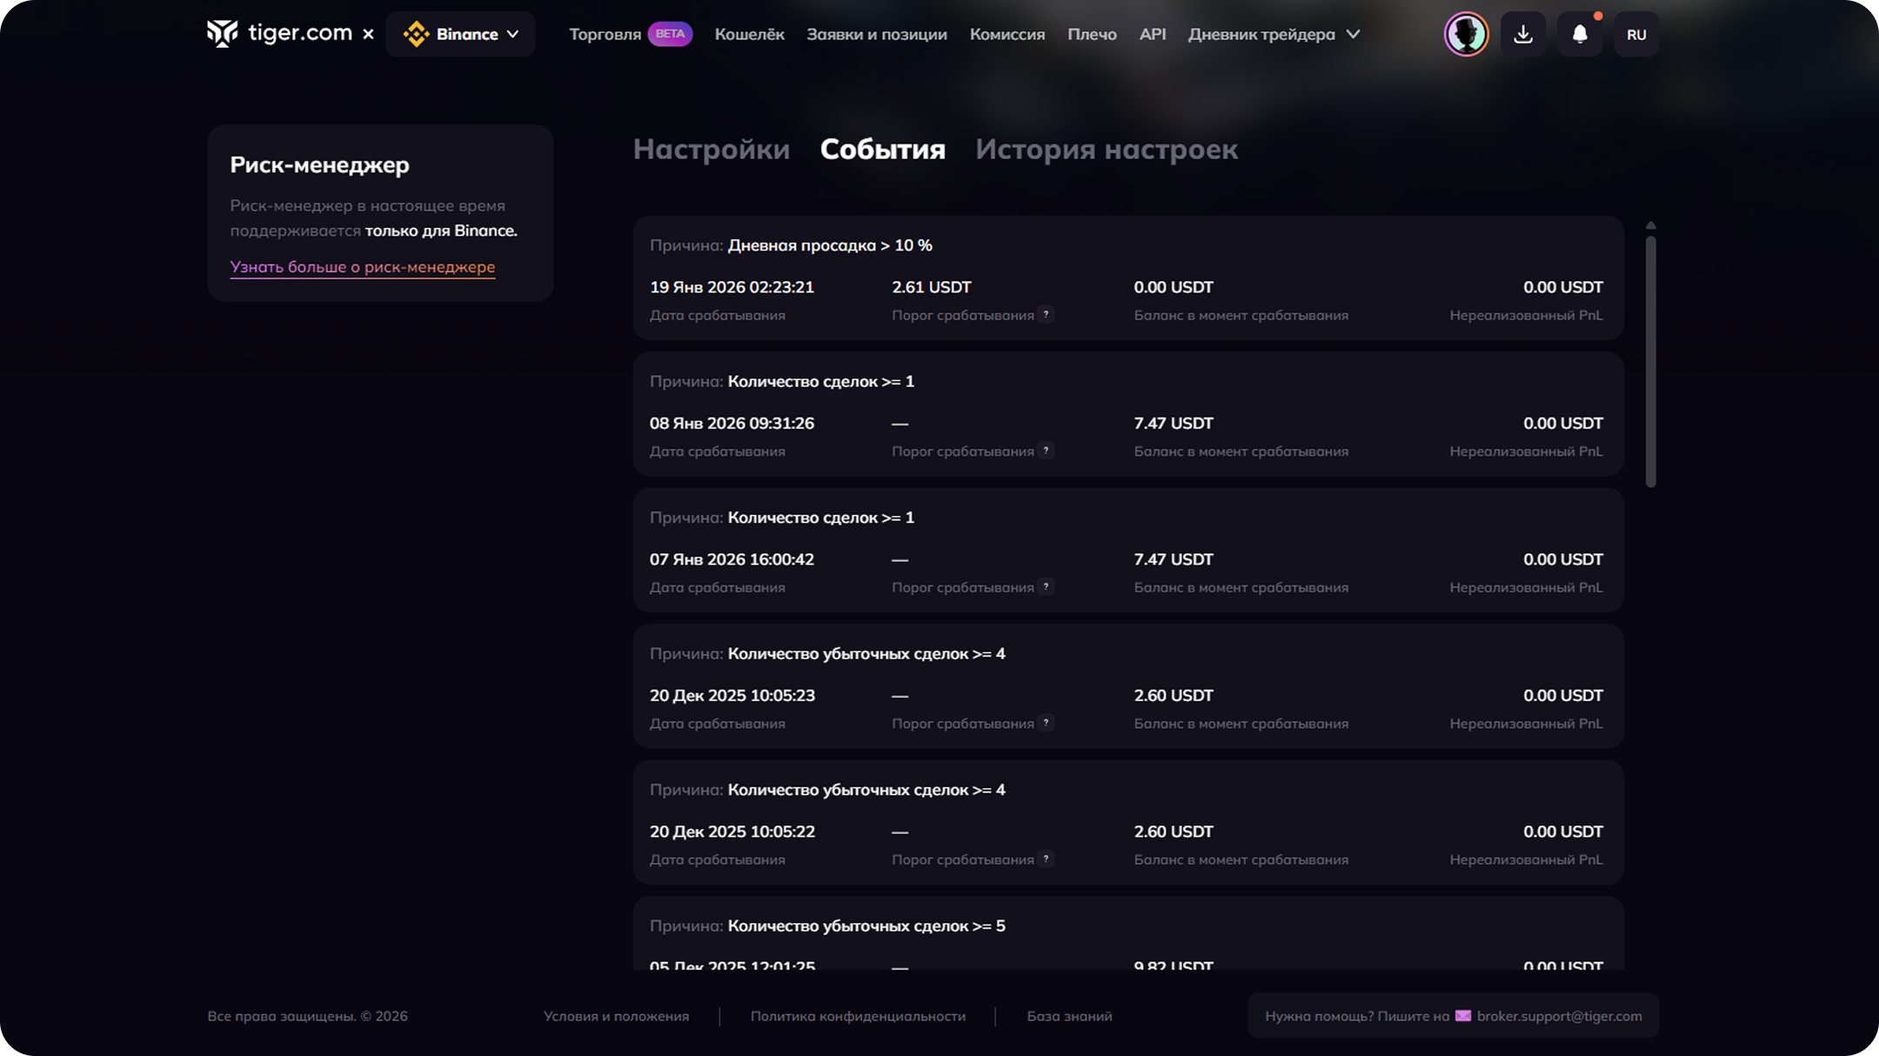Click the scroll-up arrow of events list

(x=1650, y=225)
